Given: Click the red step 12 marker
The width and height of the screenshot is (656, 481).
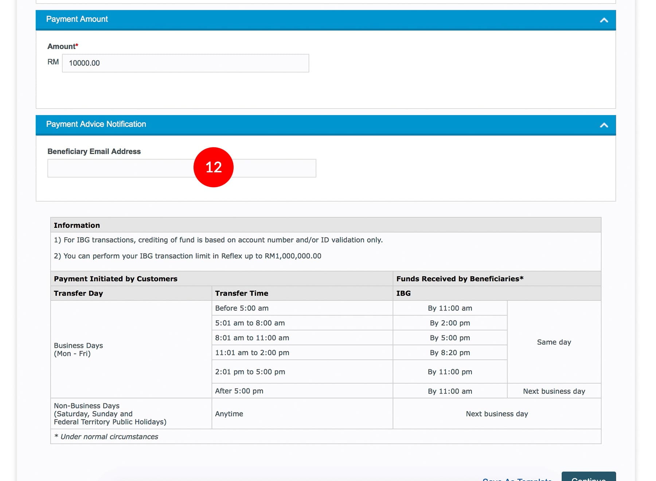Looking at the screenshot, I should (x=213, y=167).
